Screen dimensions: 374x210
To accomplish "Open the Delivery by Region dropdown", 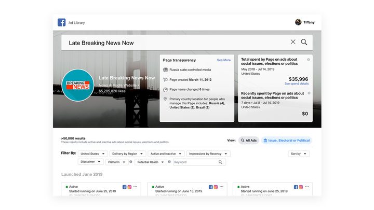I will [127, 154].
